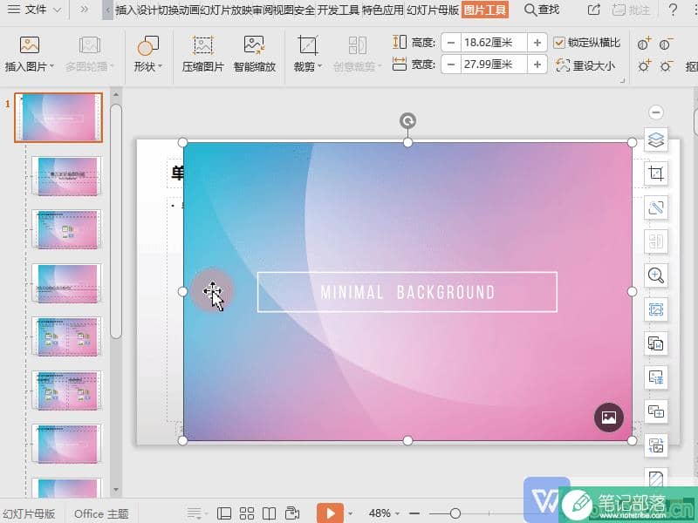The image size is (698, 523).
Task: Click thumbnail panel scroll down arrow
Action: point(116,490)
